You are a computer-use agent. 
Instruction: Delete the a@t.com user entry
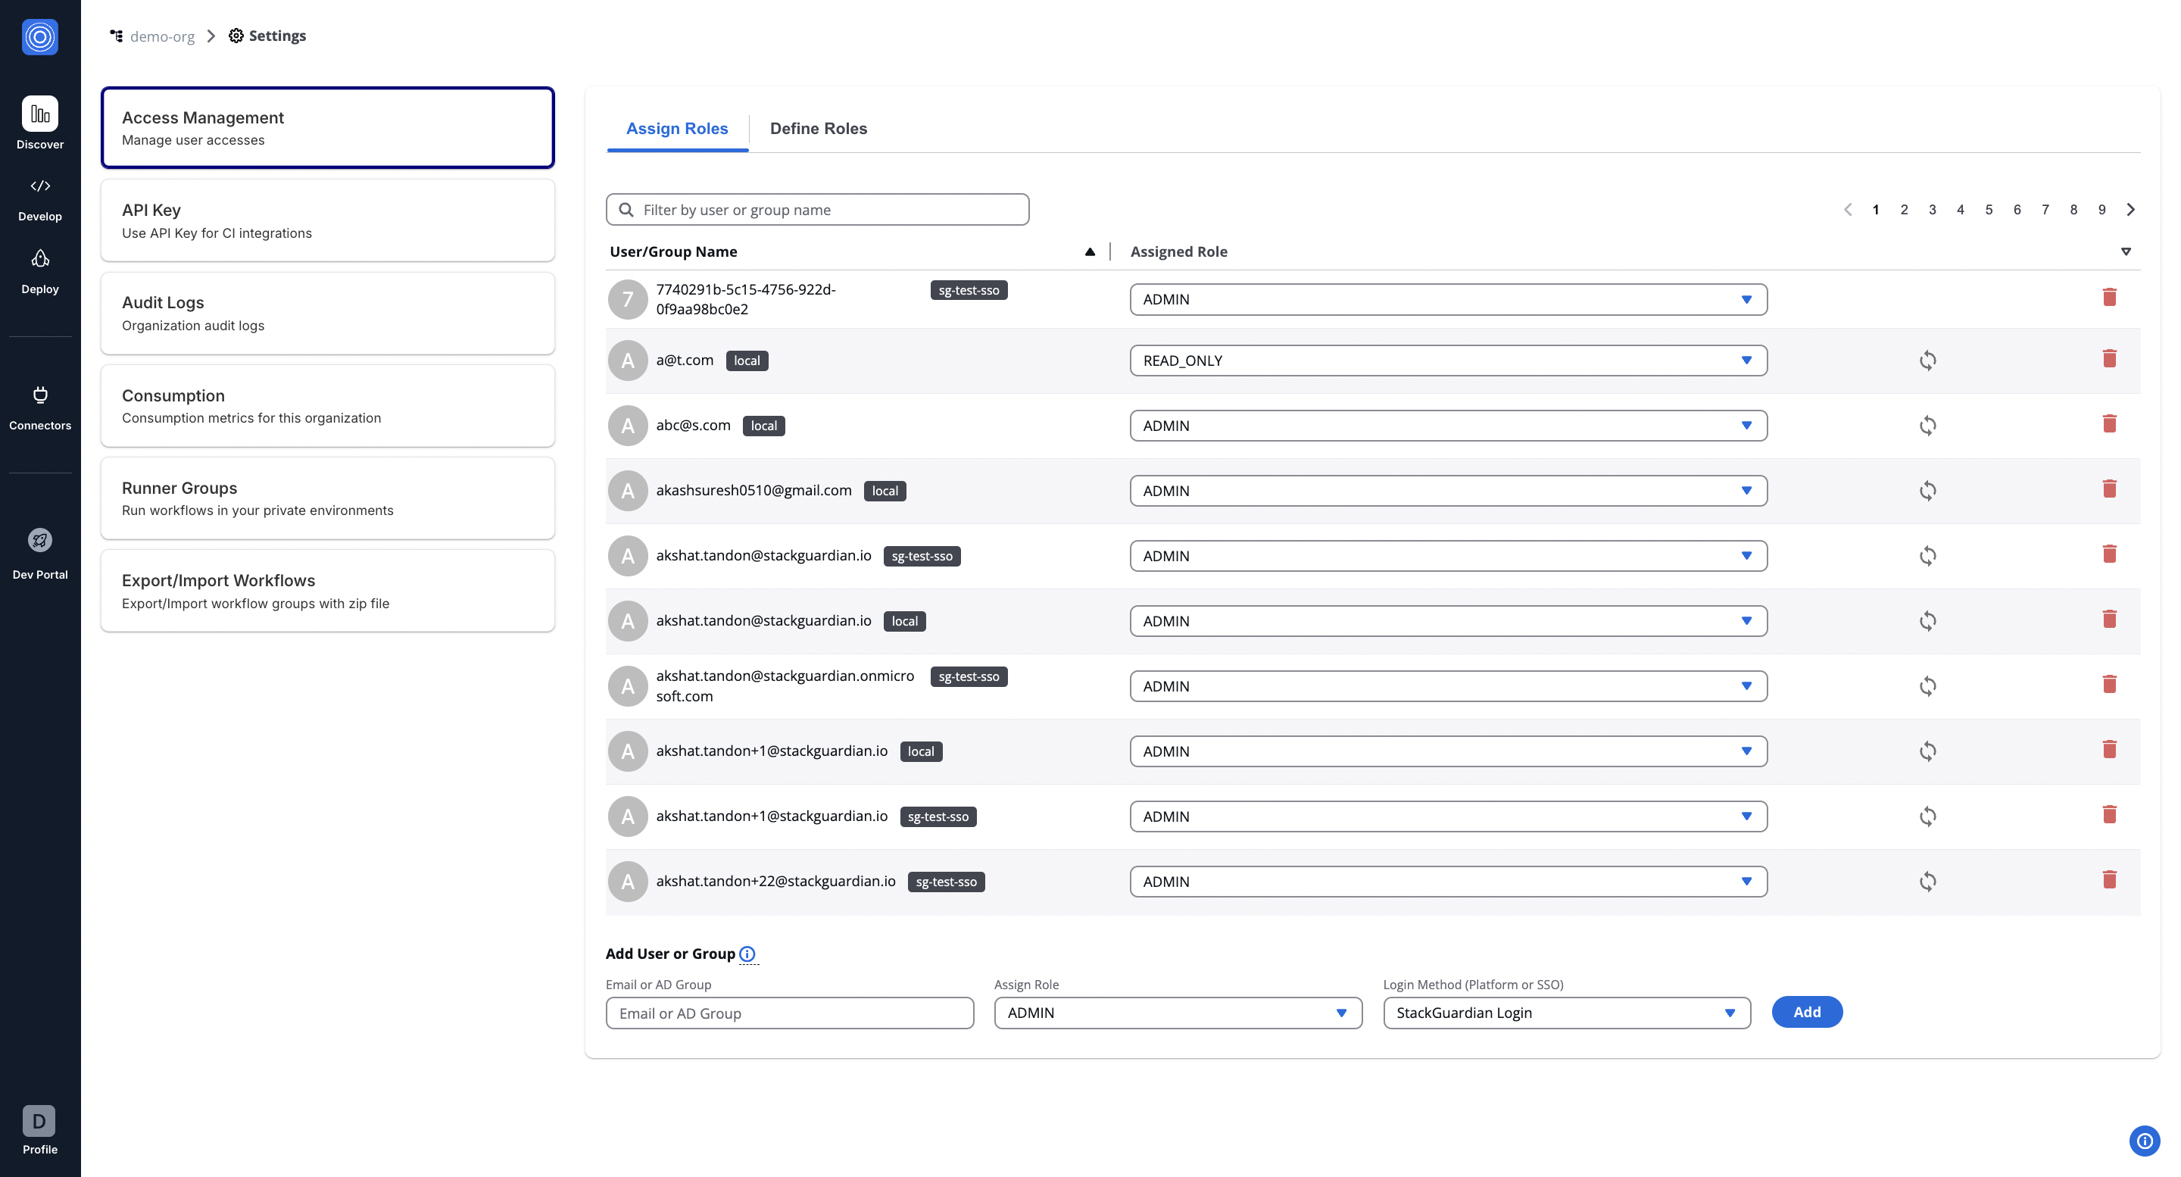click(2109, 358)
